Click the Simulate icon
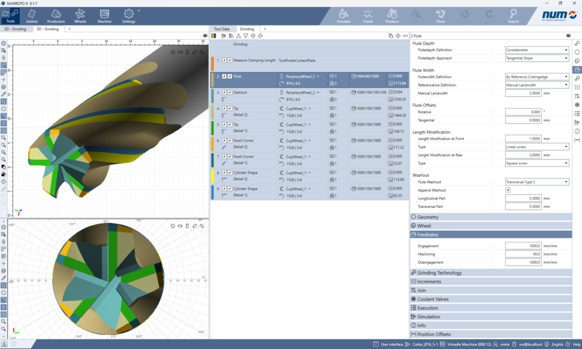Image resolution: width=582 pixels, height=349 pixels. pyautogui.click(x=343, y=15)
